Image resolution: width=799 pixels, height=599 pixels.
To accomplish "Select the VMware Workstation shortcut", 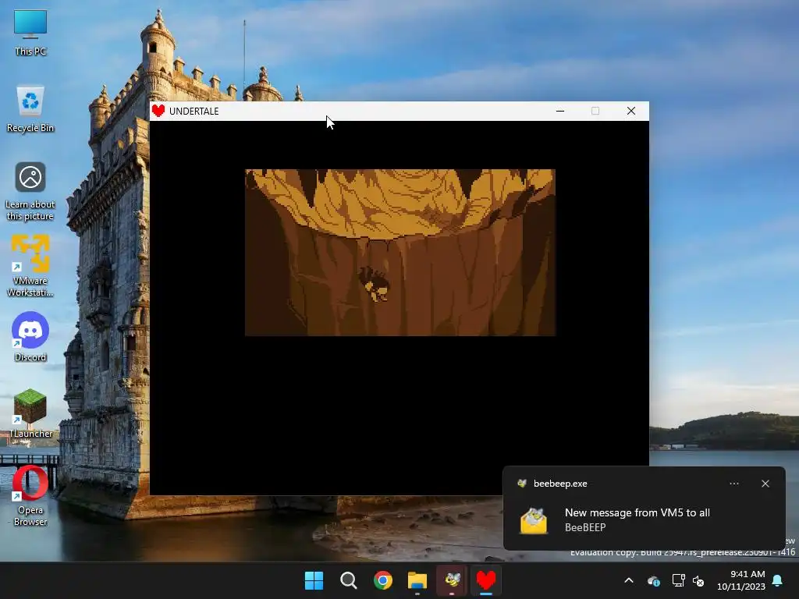I will click(30, 265).
